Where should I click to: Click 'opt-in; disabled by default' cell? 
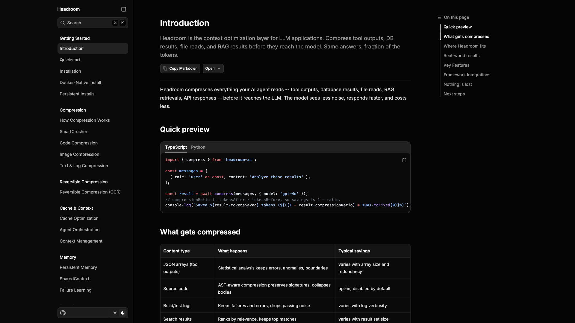(x=373, y=289)
